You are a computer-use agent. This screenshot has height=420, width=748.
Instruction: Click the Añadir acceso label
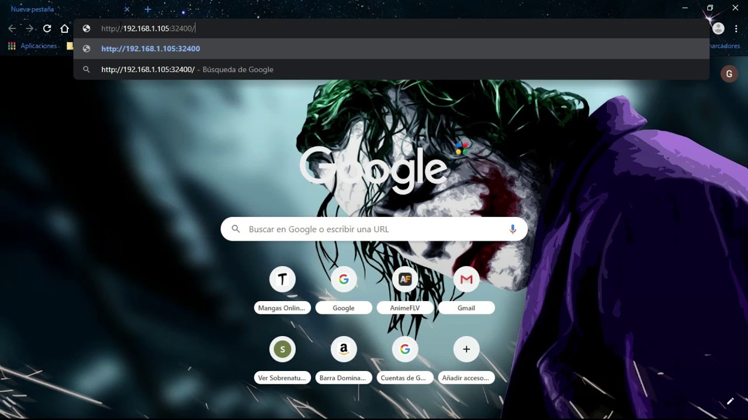[466, 378]
